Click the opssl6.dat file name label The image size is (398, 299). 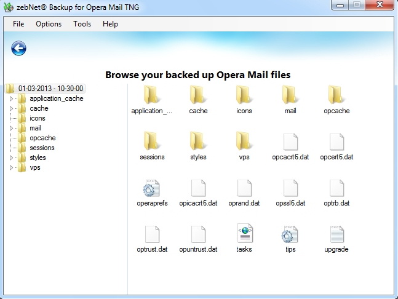(x=290, y=203)
